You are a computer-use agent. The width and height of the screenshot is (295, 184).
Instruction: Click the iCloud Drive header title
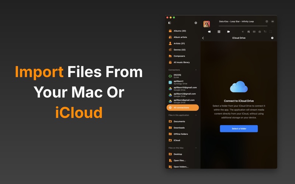(239, 38)
